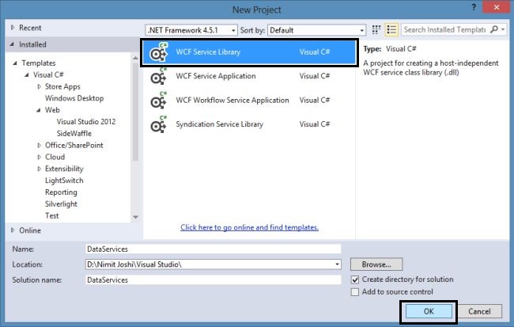Click the tree scrollbar up arrow
The width and height of the screenshot is (514, 327).
pos(135,58)
